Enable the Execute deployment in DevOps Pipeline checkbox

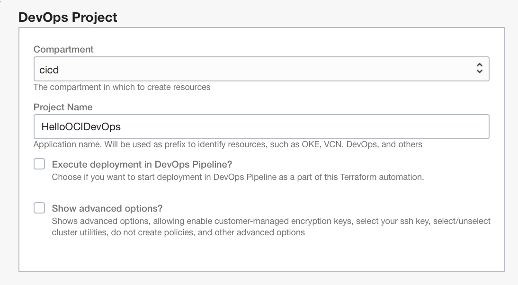tap(39, 164)
